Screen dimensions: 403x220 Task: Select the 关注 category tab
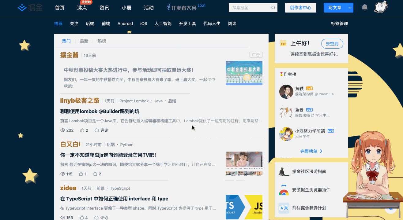pos(74,24)
